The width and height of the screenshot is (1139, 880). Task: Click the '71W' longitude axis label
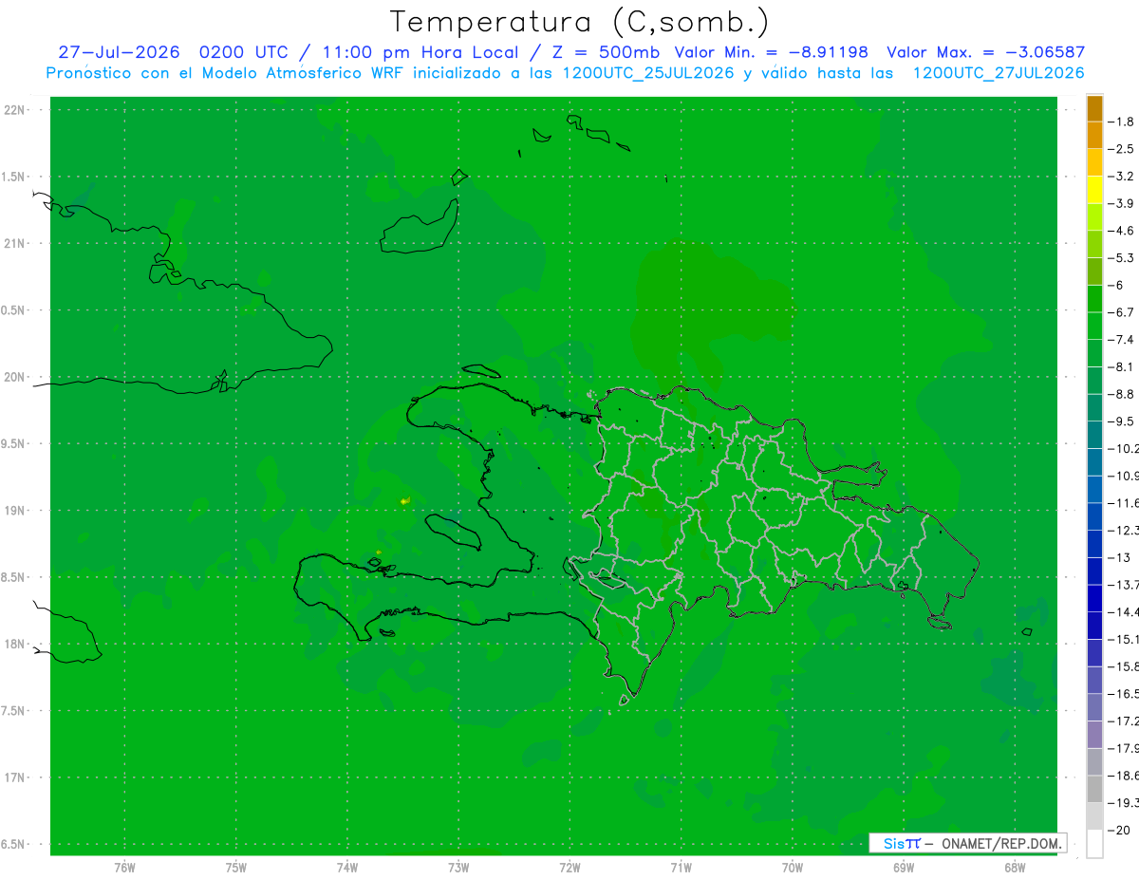tap(681, 867)
